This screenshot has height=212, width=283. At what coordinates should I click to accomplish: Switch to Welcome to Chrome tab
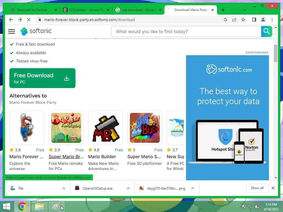tap(32, 10)
